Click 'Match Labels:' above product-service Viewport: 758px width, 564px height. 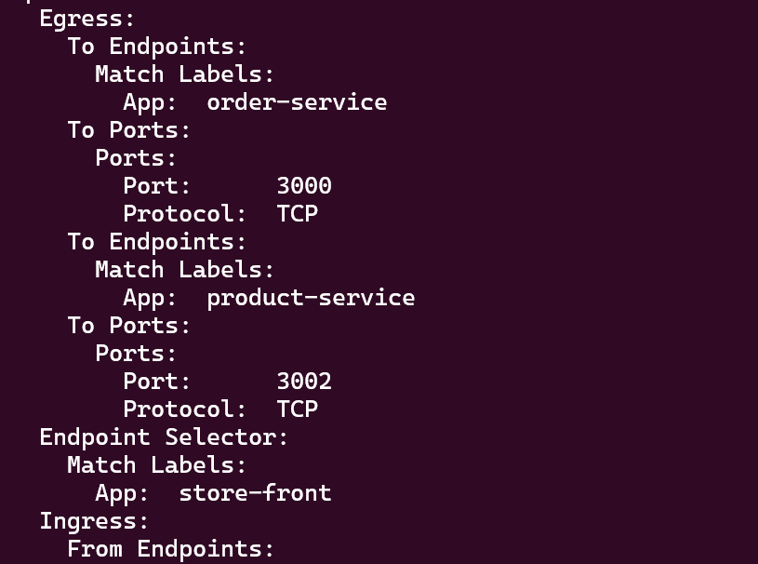184,270
